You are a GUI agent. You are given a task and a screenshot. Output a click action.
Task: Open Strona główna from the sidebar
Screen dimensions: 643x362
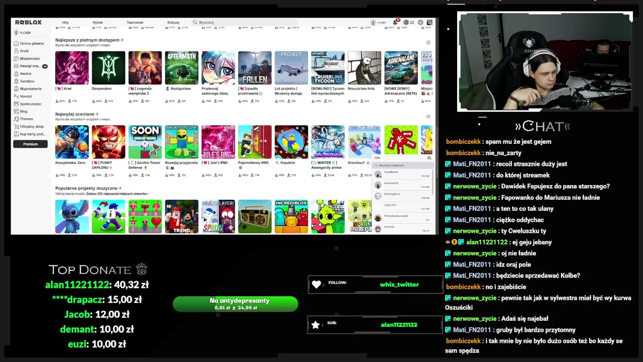coord(29,43)
